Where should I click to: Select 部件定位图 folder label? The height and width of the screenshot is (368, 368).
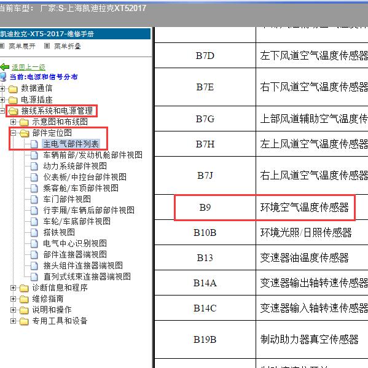tap(52, 133)
